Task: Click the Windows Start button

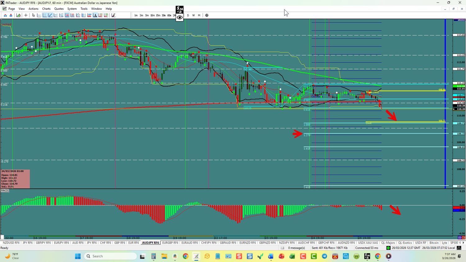Action: [x=78, y=256]
